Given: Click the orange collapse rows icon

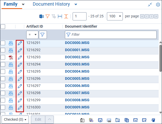Looking at the screenshot, I should coord(66,16).
